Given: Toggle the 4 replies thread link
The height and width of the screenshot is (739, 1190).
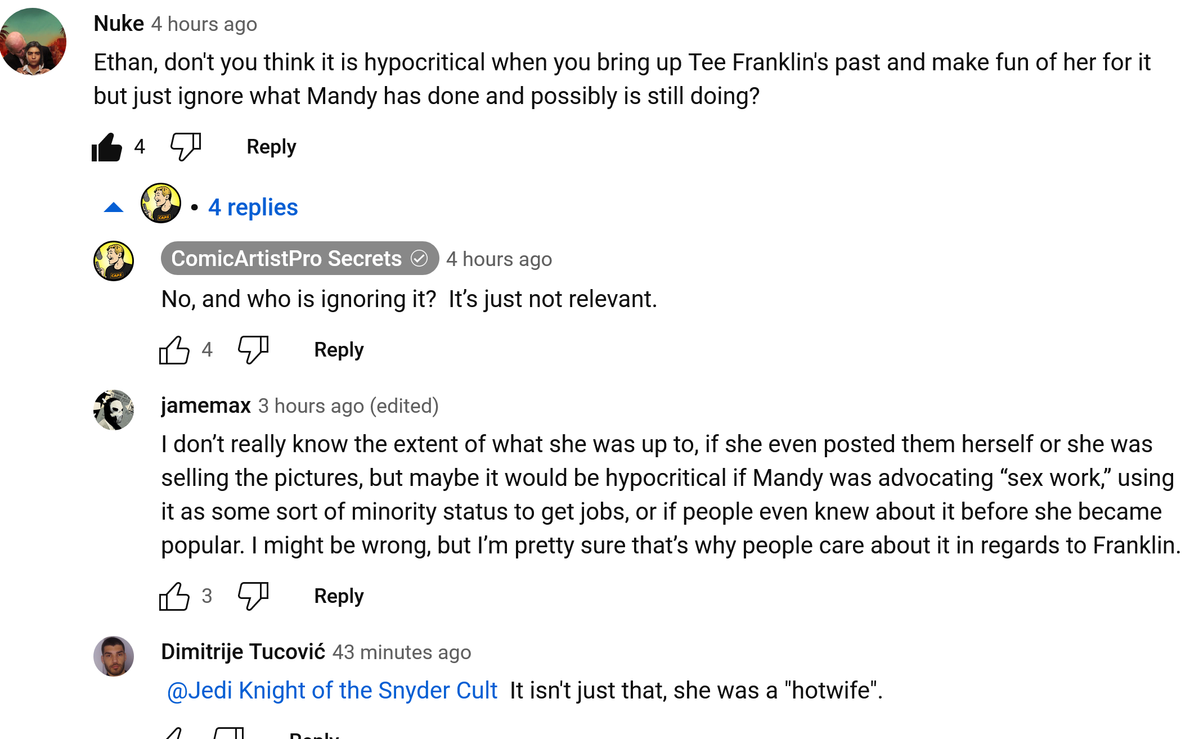Looking at the screenshot, I should coord(253,208).
